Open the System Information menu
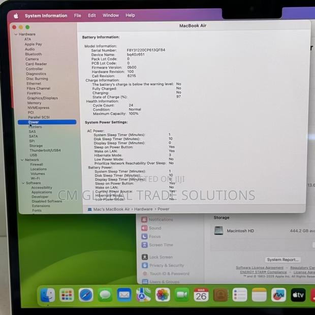 click(x=46, y=16)
